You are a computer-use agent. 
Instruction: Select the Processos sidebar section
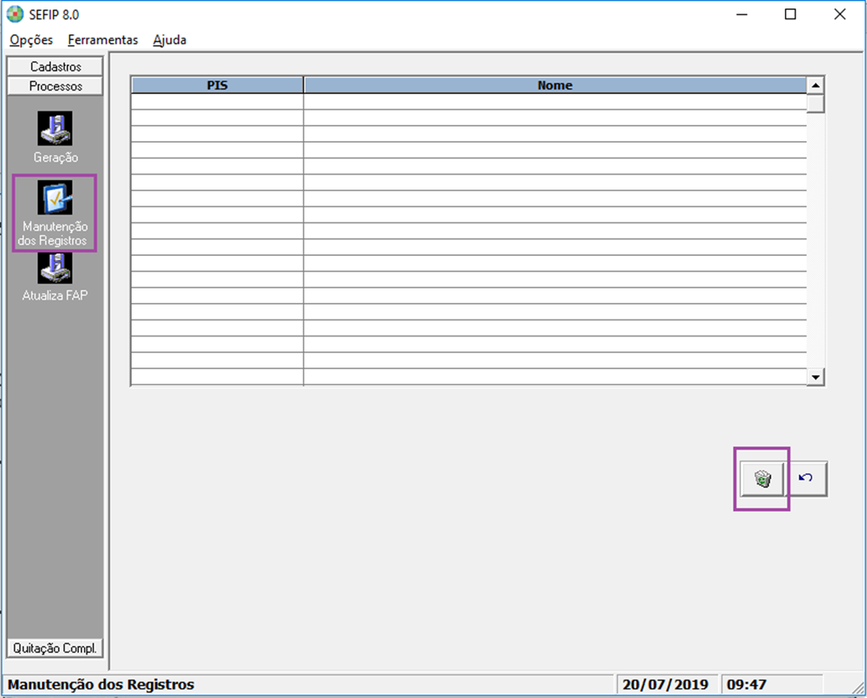coord(55,86)
